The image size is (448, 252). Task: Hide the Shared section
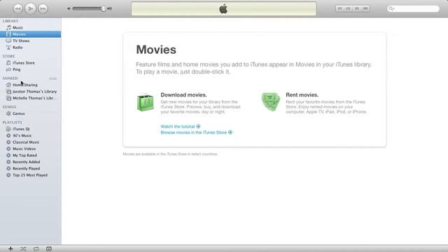(x=52, y=78)
